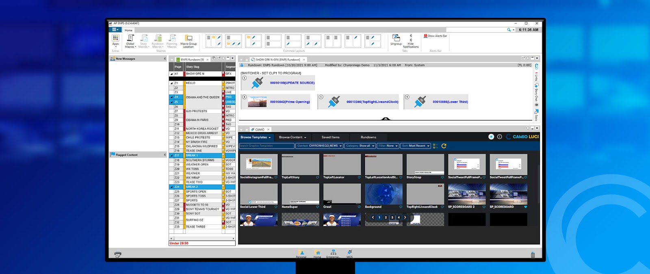
Task: Open the CAMIO info icon
Action: 499,137
